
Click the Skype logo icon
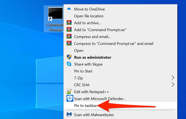tap(69, 64)
